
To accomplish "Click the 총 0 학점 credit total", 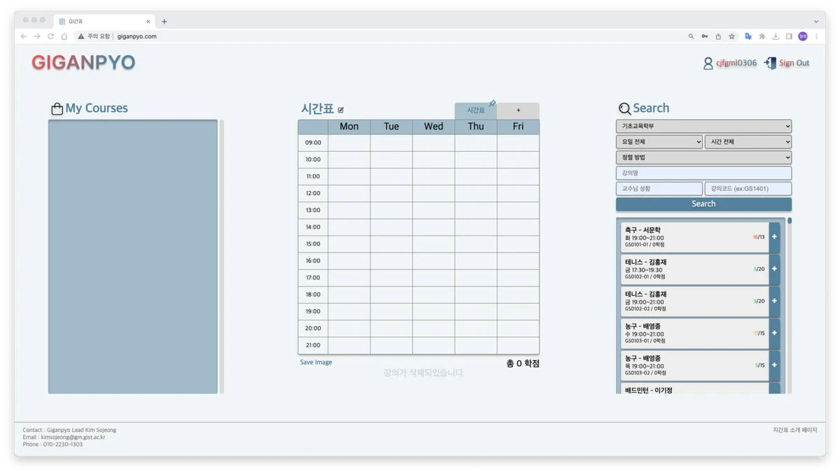I will 522,364.
